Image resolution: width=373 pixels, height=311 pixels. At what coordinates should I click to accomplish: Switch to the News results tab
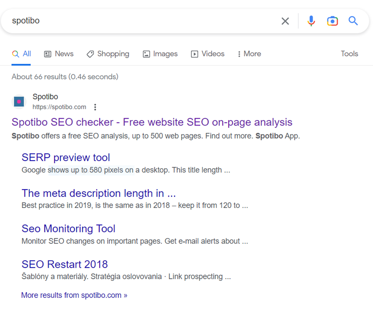coord(59,54)
